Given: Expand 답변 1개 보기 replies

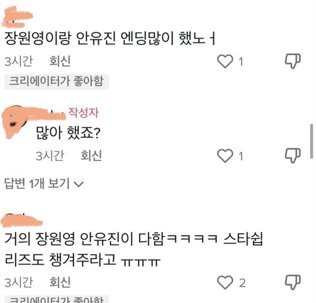Looking at the screenshot, I should click(44, 183).
